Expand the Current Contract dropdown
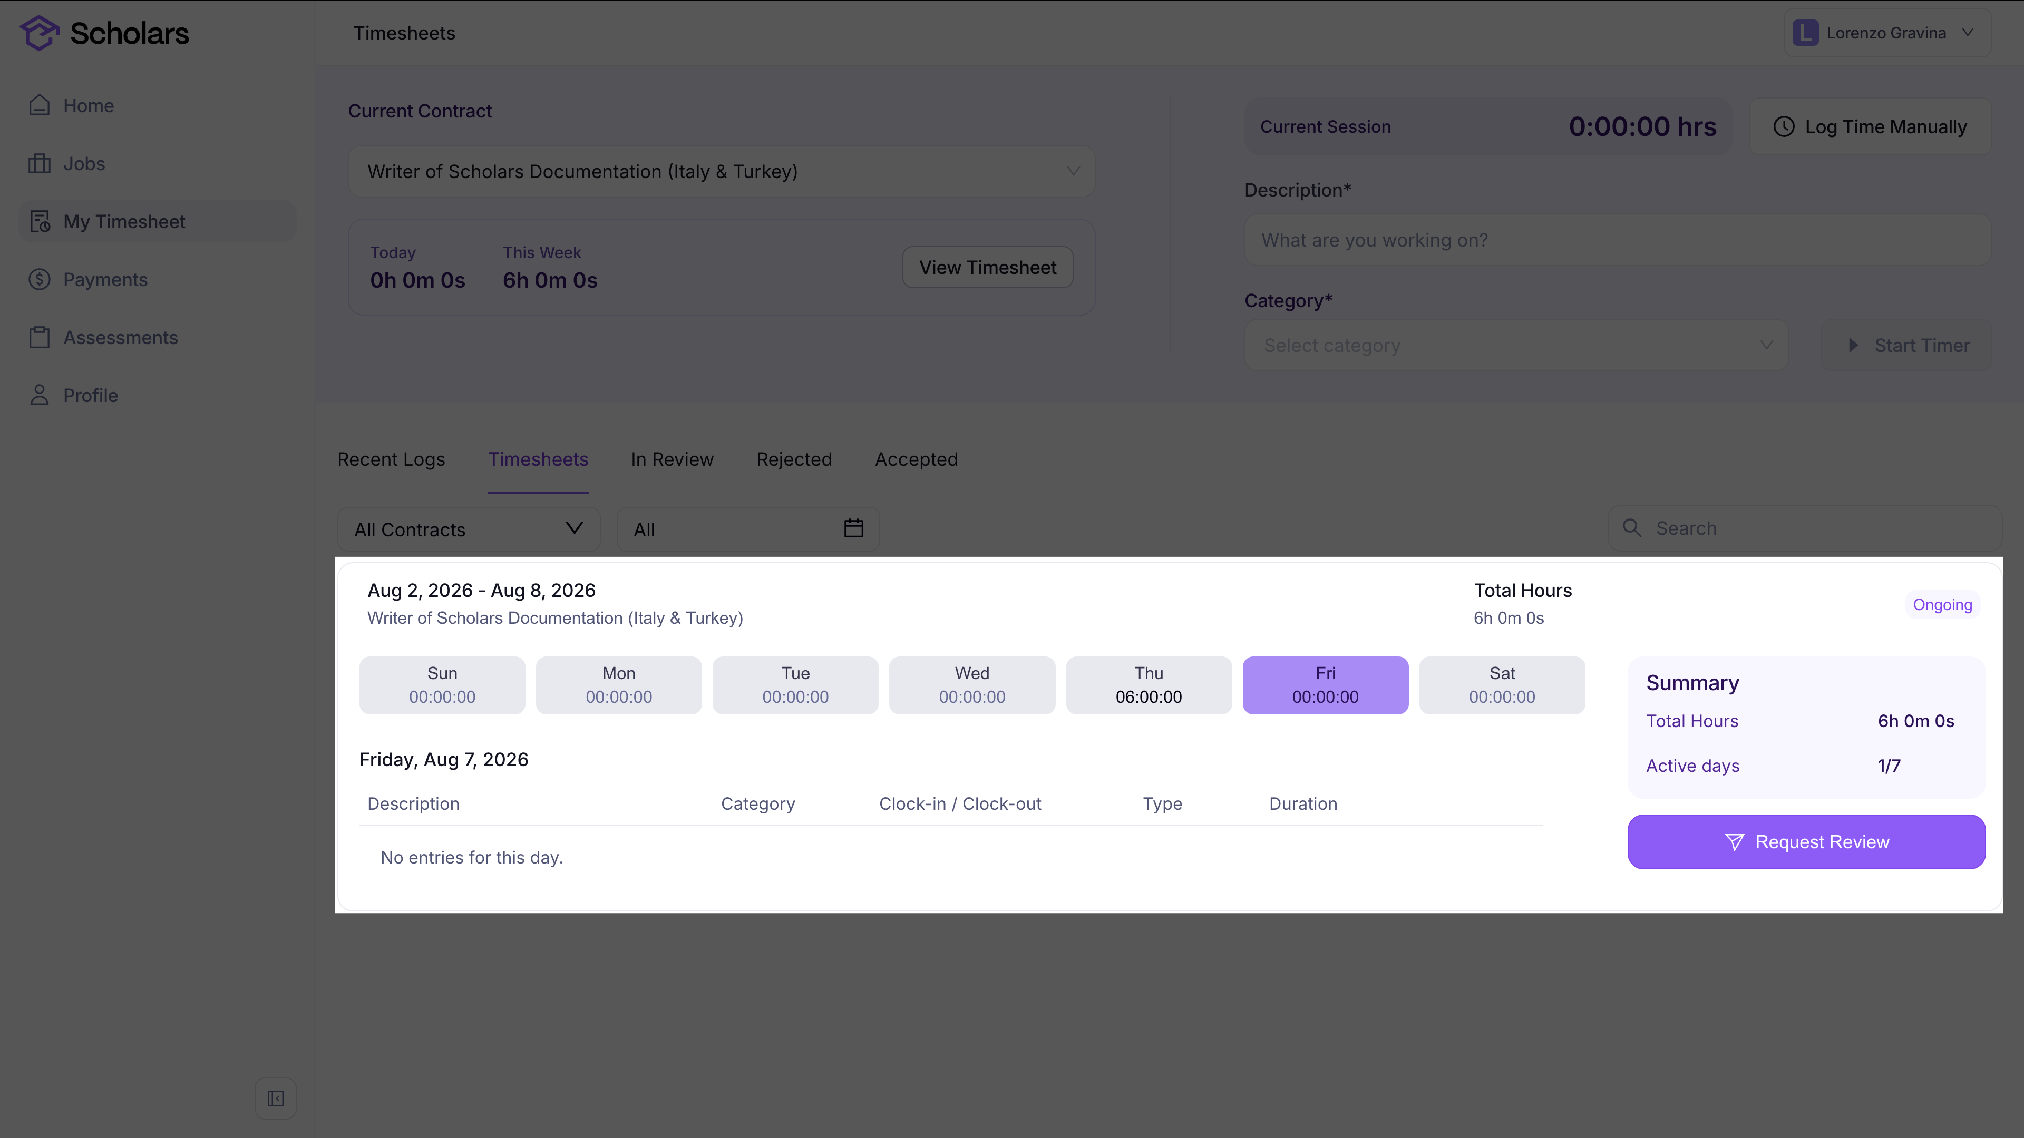The height and width of the screenshot is (1138, 2024). click(721, 171)
